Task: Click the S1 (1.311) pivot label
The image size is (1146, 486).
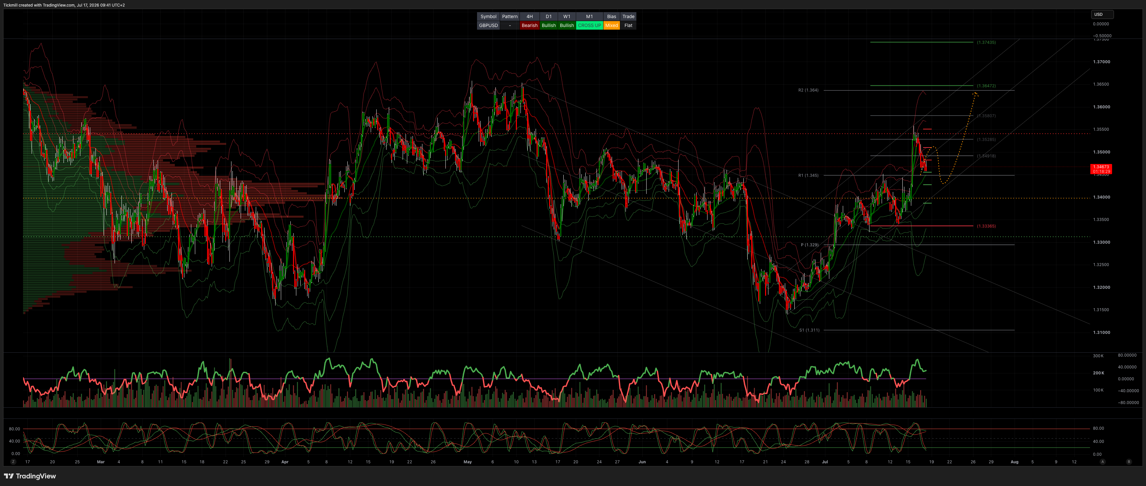Action: click(809, 330)
